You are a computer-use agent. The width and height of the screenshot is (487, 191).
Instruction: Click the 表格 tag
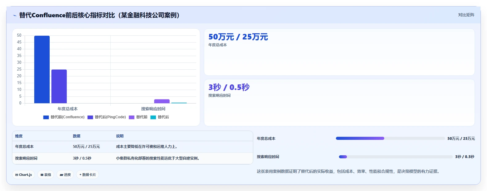[x=46, y=175]
